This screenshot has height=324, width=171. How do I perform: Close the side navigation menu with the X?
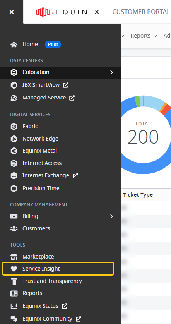tap(12, 12)
